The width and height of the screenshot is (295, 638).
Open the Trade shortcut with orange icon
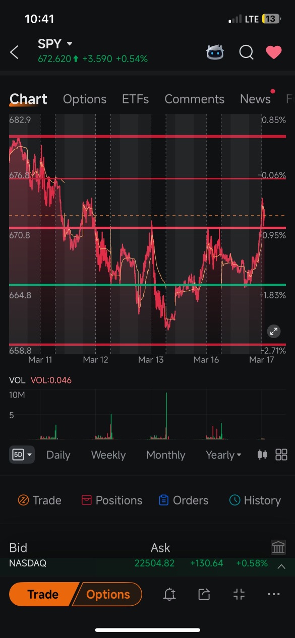tap(39, 500)
